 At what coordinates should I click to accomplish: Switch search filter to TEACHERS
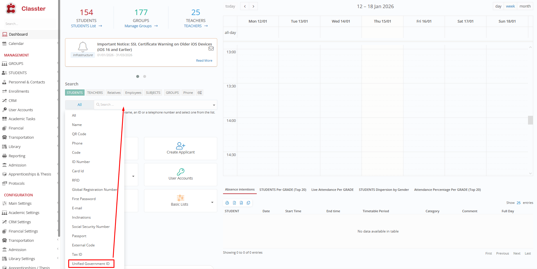pos(95,93)
